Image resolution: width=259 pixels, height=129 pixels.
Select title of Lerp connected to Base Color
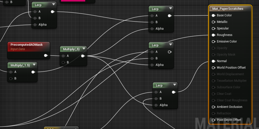(155, 9)
